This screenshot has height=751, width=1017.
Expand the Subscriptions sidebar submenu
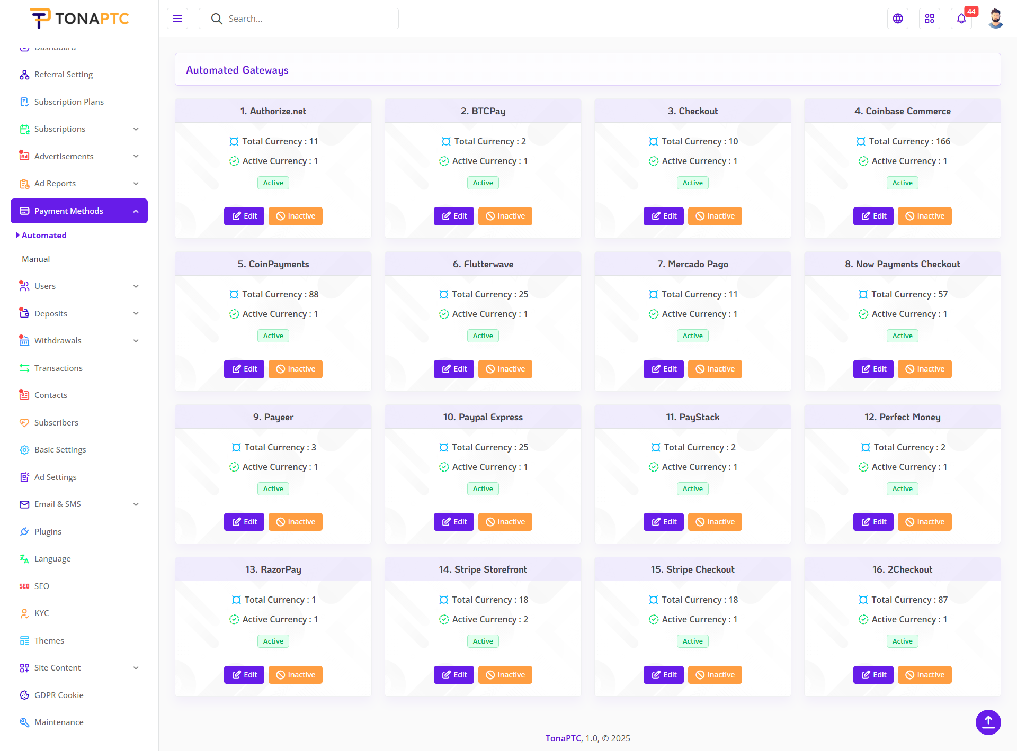click(x=136, y=129)
